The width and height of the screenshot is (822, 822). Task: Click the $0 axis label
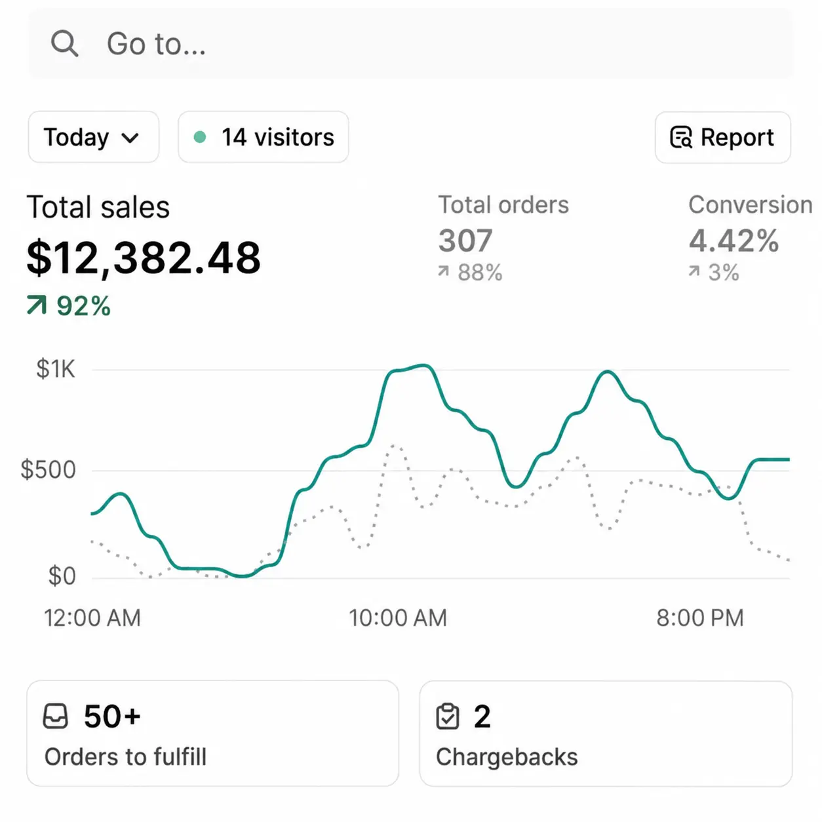click(x=62, y=576)
